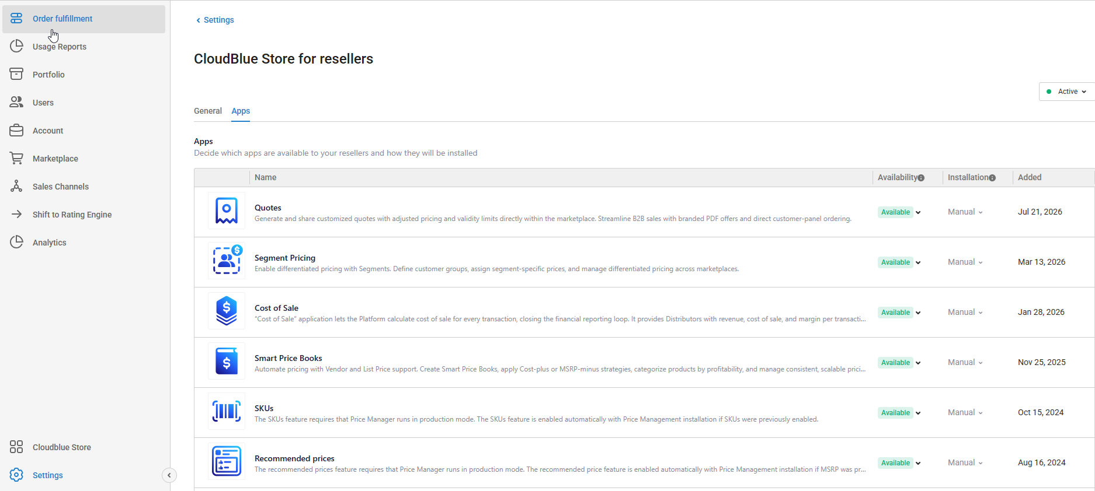Image resolution: width=1095 pixels, height=491 pixels.
Task: Click the Quotes app icon
Action: [x=227, y=211]
